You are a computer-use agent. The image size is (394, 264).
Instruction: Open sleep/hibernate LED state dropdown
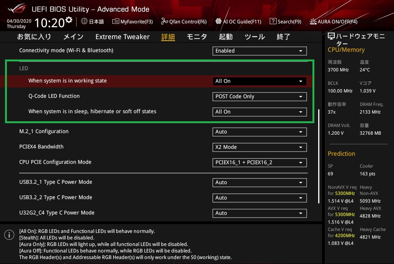260,112
